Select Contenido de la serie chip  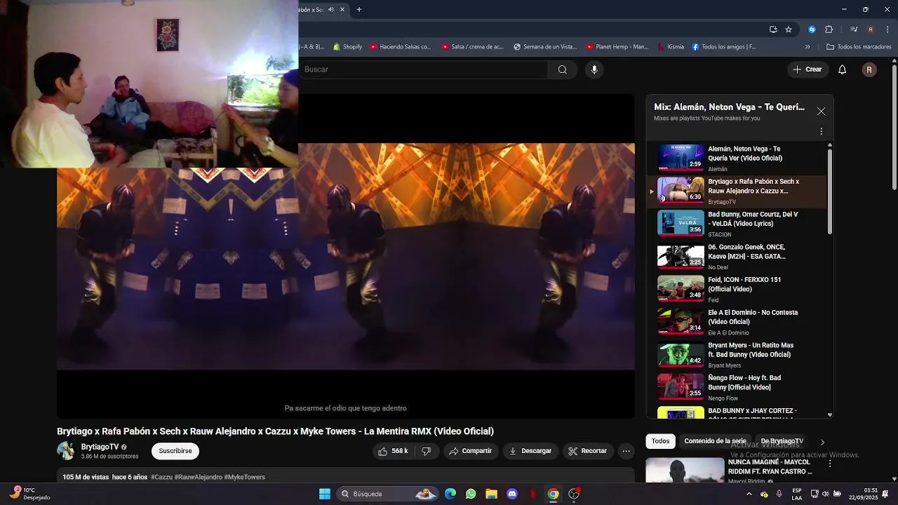point(715,441)
